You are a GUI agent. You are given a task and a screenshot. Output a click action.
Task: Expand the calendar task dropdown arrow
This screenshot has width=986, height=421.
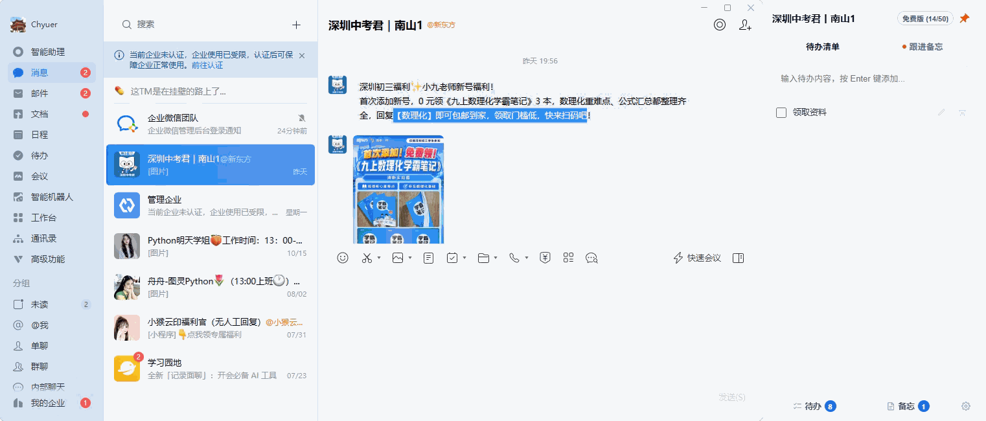coord(464,258)
